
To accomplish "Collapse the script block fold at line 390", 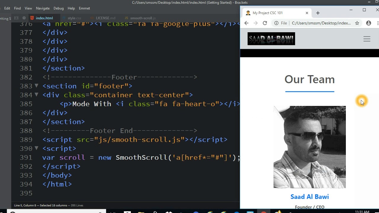I will [36, 148].
